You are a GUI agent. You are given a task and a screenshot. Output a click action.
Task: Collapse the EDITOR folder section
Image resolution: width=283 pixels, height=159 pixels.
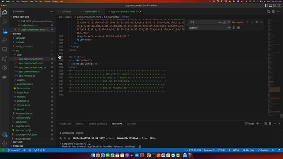tap(17, 34)
